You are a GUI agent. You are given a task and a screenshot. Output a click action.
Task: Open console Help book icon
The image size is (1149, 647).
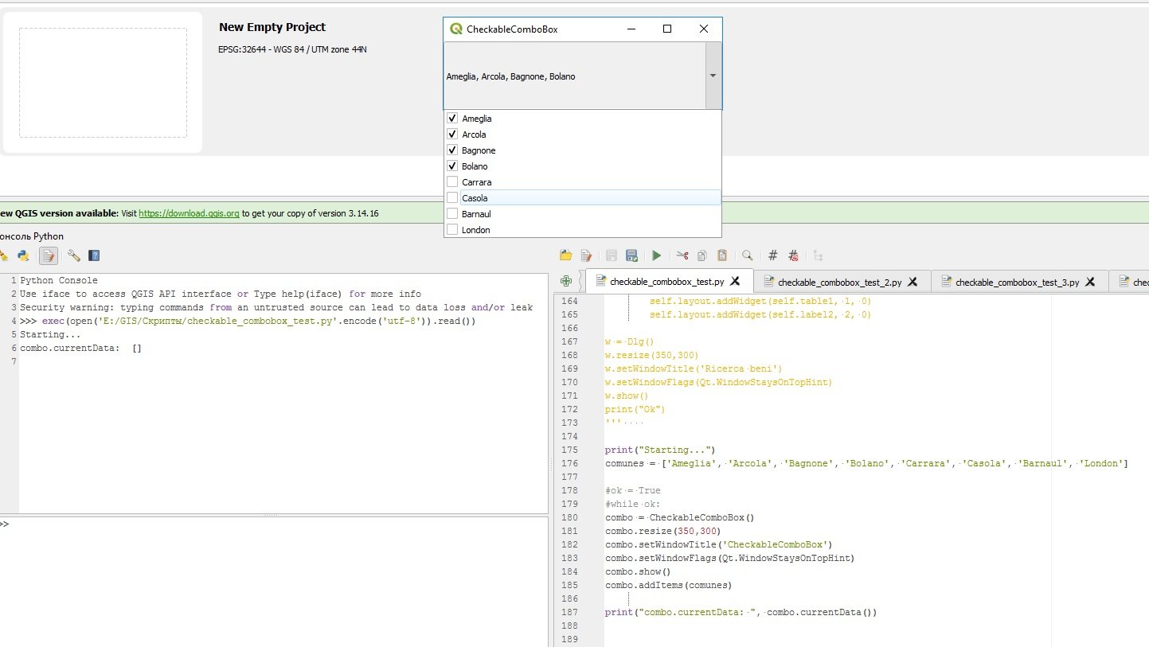click(95, 255)
